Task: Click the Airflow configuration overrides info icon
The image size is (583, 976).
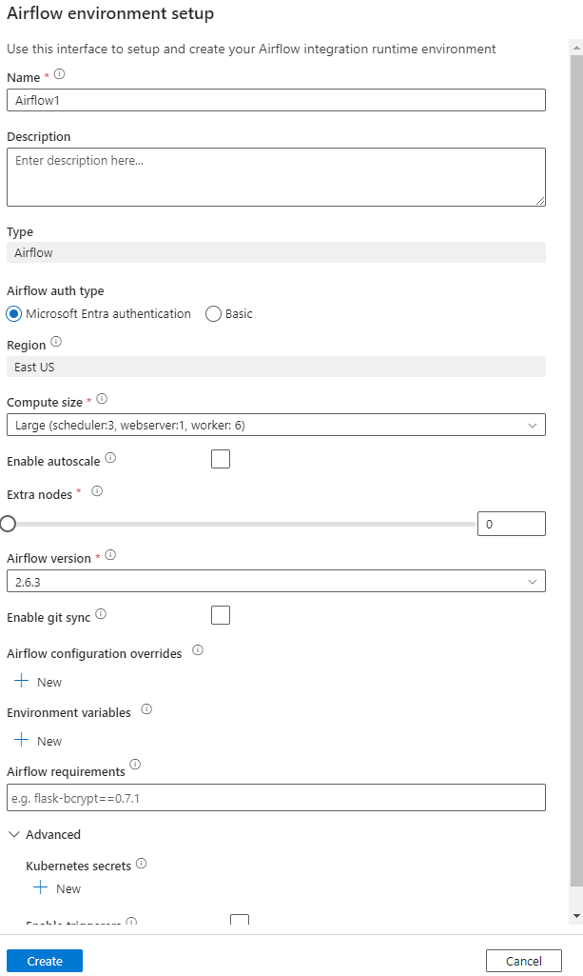Action: tap(197, 651)
